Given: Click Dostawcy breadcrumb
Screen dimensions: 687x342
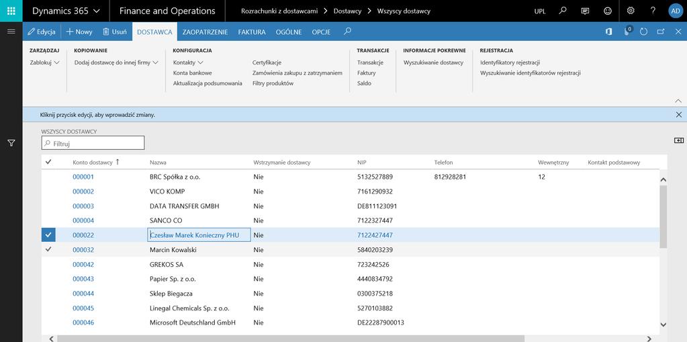Looking at the screenshot, I should coord(347,11).
